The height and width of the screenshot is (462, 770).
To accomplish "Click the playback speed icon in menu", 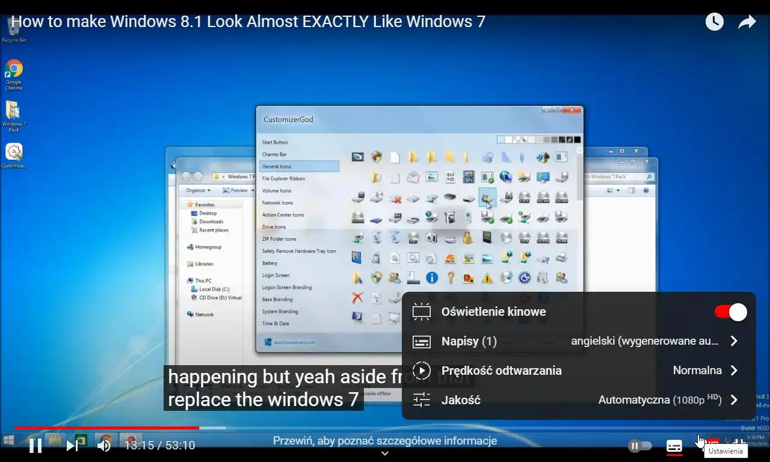I will (x=422, y=371).
